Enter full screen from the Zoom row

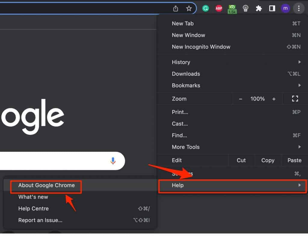tap(295, 99)
